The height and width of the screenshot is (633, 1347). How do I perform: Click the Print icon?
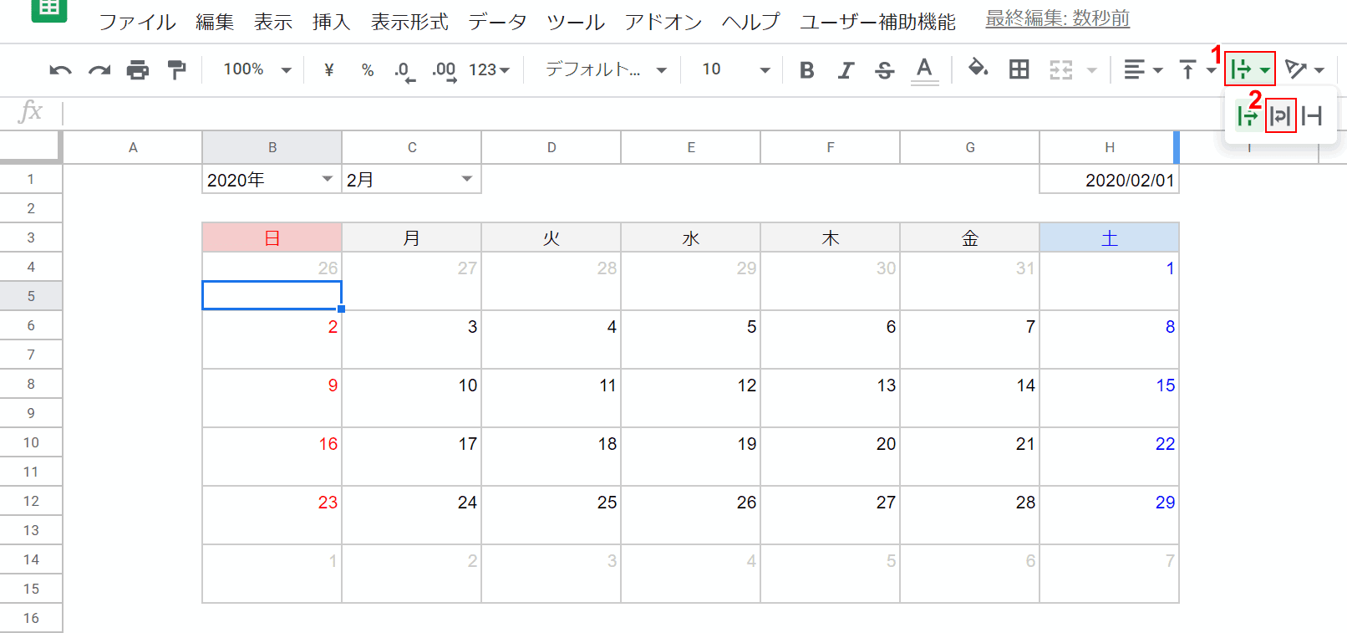click(138, 70)
